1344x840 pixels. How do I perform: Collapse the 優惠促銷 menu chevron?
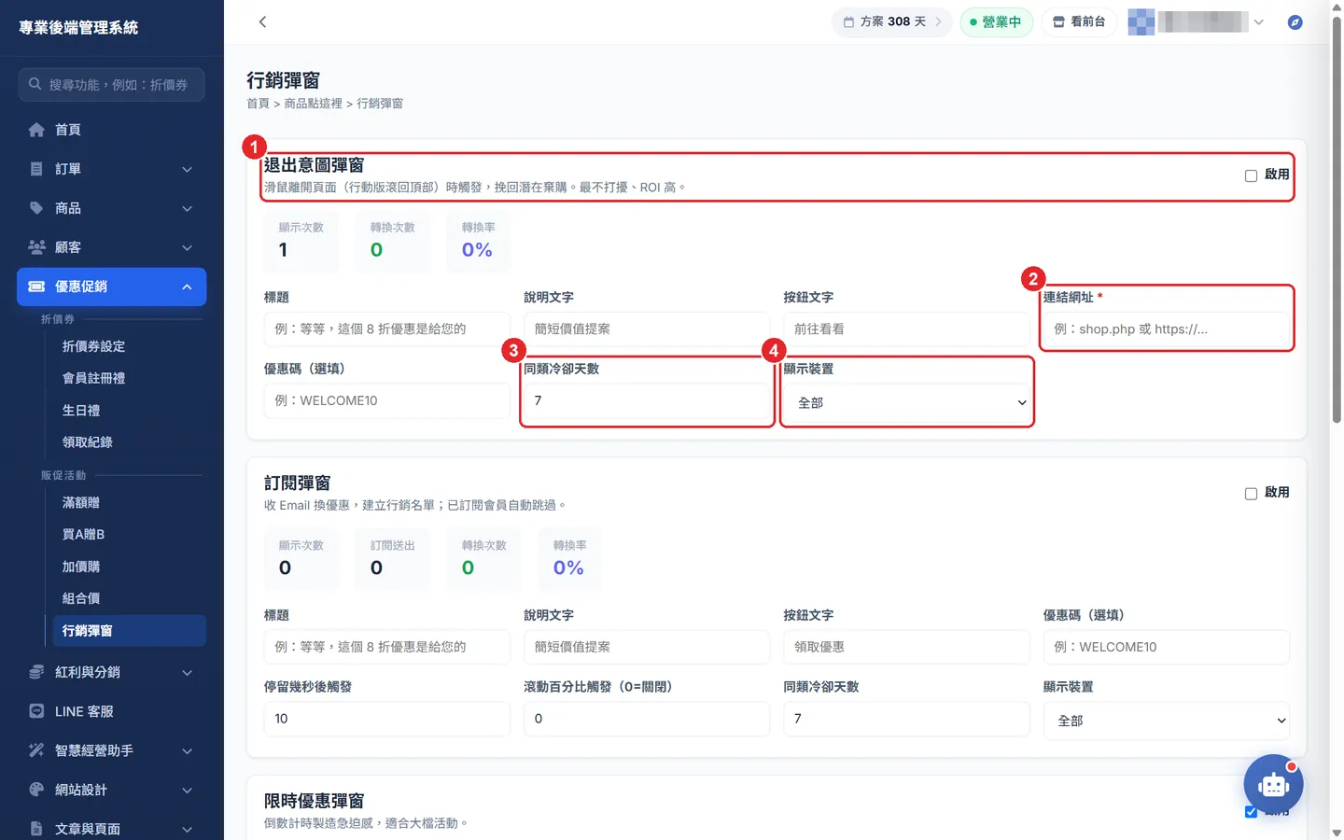(187, 287)
